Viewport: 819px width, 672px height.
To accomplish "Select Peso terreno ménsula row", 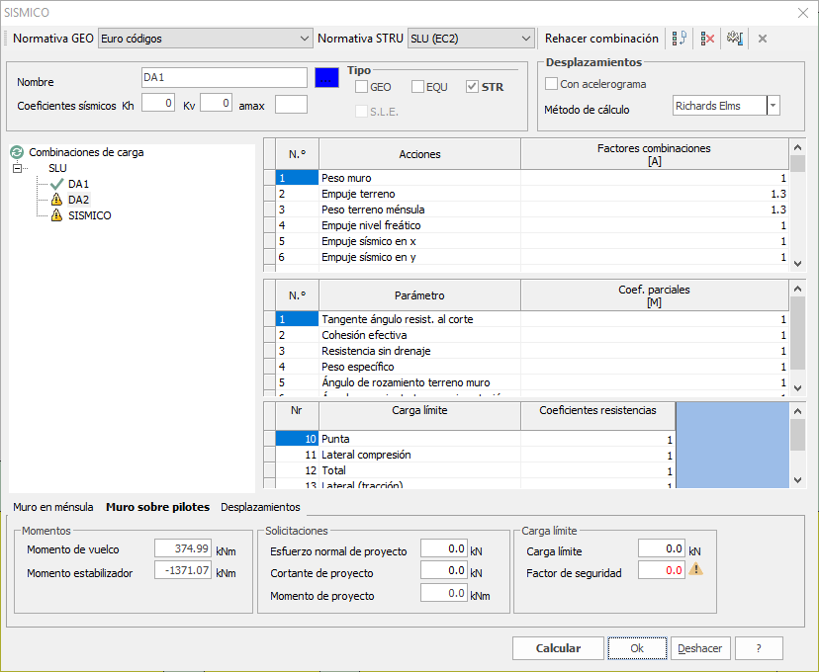I will (532, 210).
